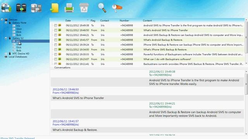Tick checkbox for 19:23:07 message
The width and height of the screenshot is (248, 139).
pyautogui.click(x=55, y=59)
